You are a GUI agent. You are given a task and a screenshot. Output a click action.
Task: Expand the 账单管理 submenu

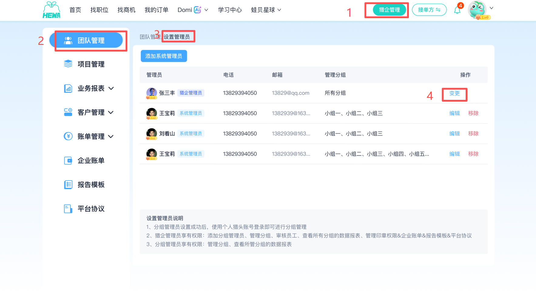click(111, 137)
